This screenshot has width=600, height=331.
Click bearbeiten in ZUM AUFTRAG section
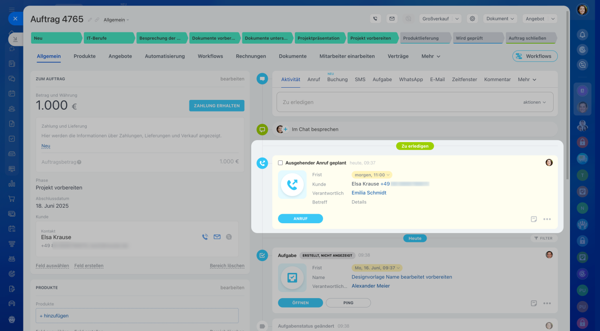(x=232, y=79)
